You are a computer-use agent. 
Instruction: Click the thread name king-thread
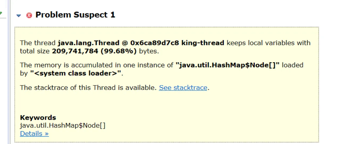pos(203,43)
